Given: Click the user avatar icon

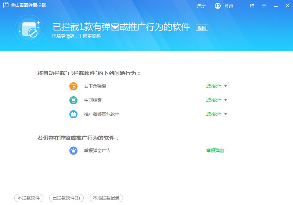Looking at the screenshot, I should pyautogui.click(x=218, y=6).
